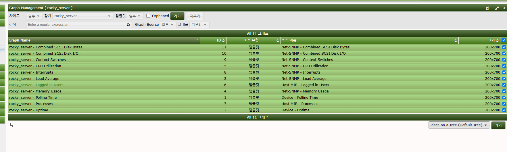Open rocky_server Memory Usage graph
The image size is (507, 152).
click(35, 91)
